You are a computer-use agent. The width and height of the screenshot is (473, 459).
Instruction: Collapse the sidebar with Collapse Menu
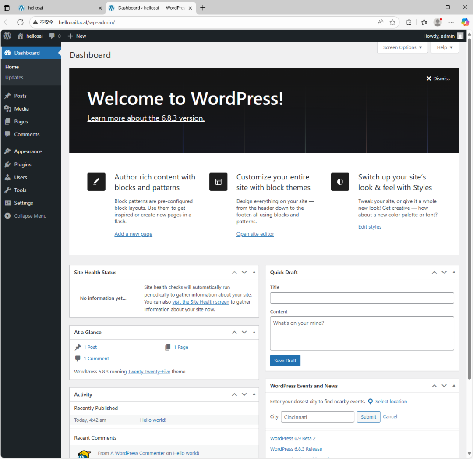[30, 216]
